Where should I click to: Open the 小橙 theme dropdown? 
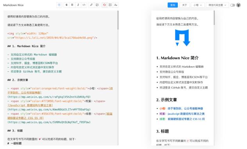198,5
